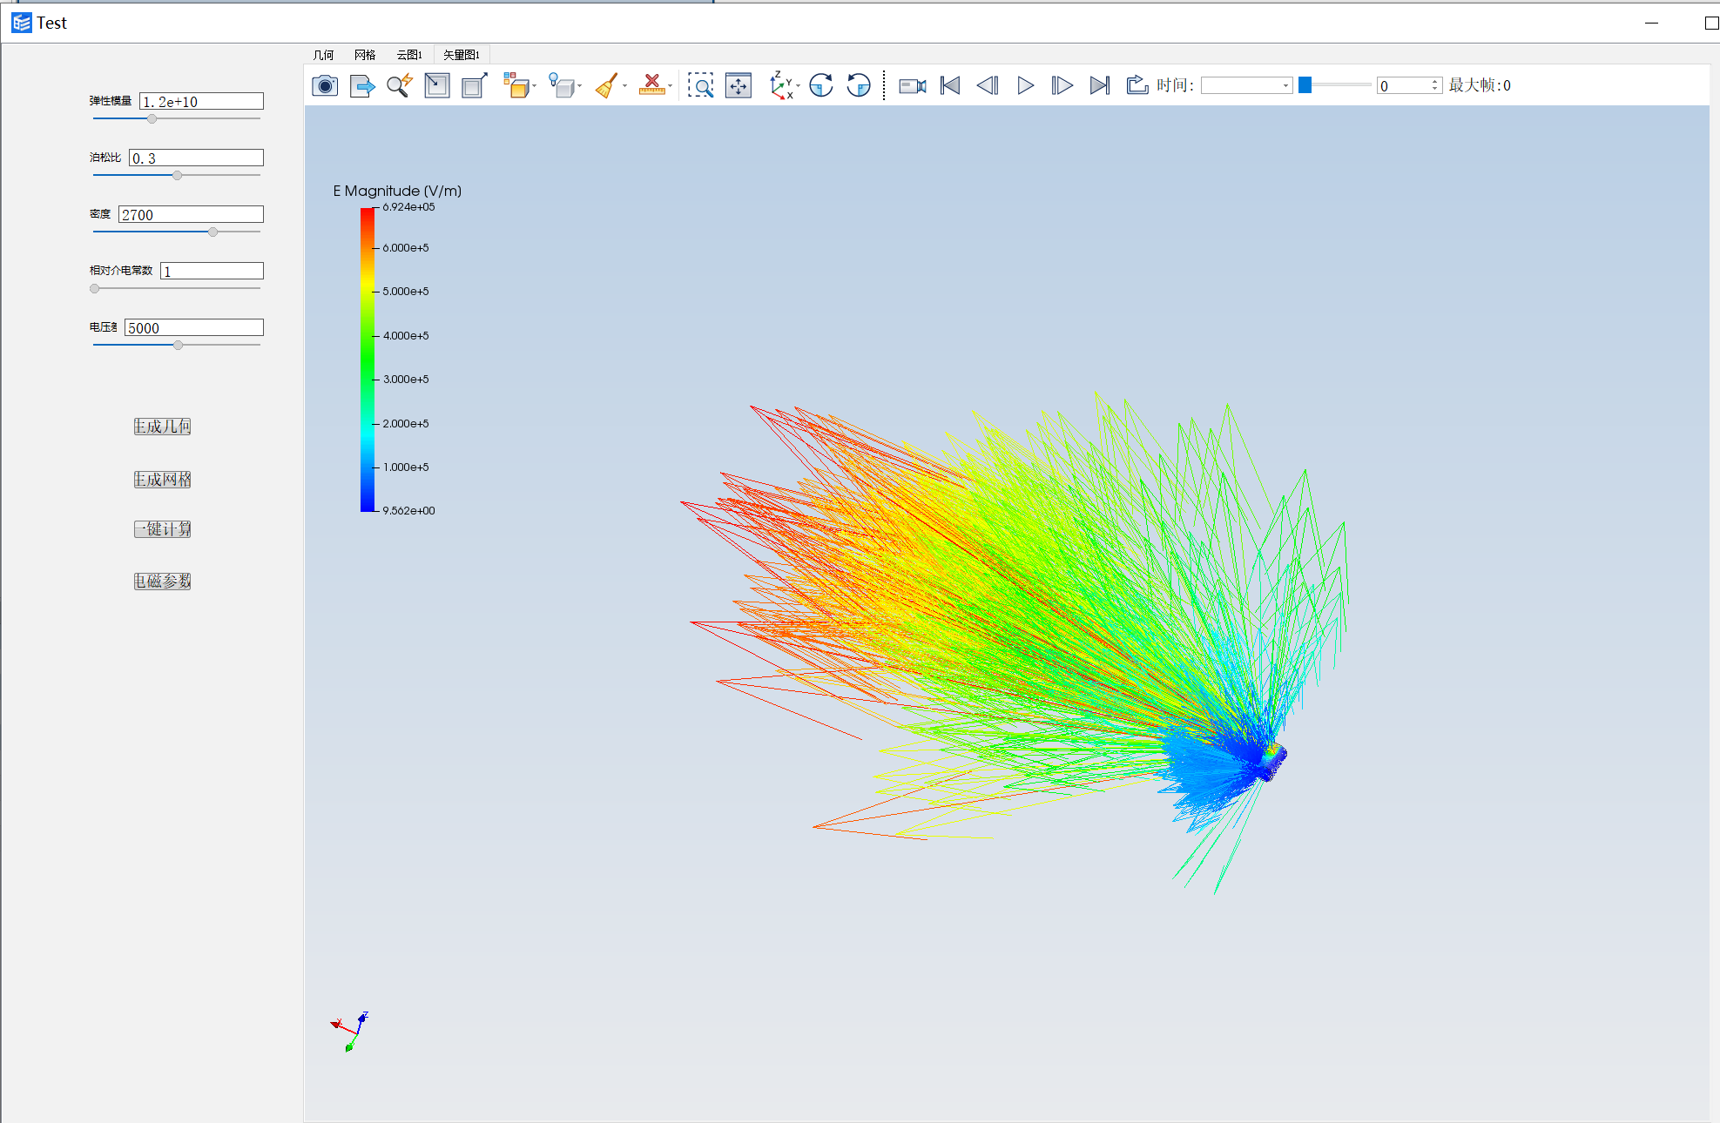
Task: Click the broom clear icon
Action: [607, 85]
